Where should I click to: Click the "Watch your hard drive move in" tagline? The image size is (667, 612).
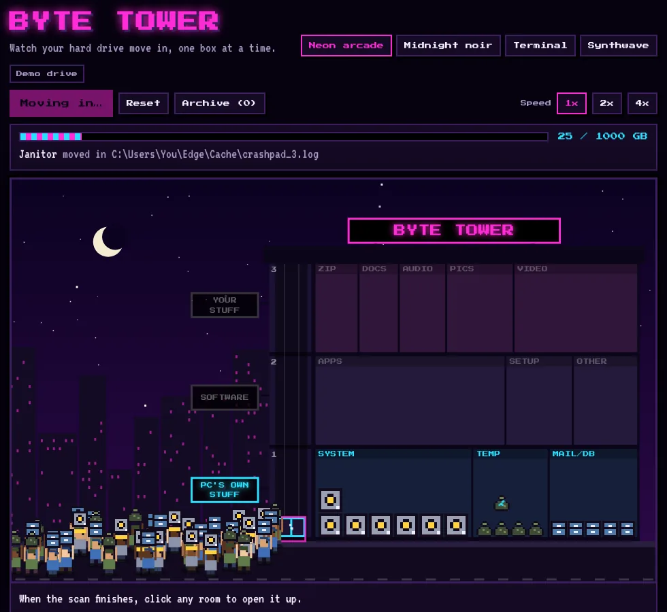click(x=142, y=48)
